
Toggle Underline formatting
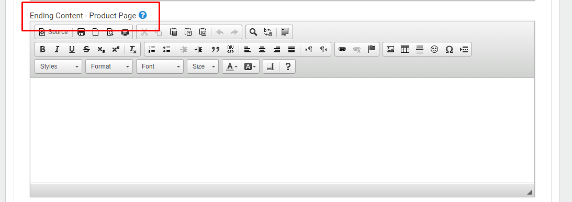point(72,49)
